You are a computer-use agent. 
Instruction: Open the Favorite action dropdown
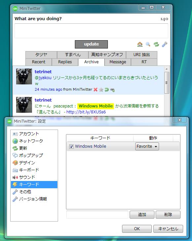[x=147, y=146]
